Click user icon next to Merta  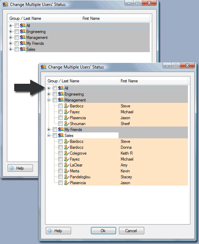point(67,171)
